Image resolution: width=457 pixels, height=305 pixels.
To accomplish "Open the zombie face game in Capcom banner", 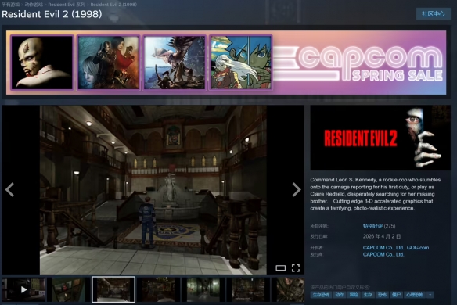I will pyautogui.click(x=42, y=63).
